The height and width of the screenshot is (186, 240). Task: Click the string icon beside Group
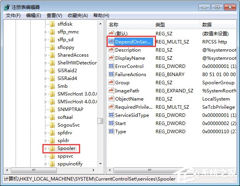pos(111,83)
